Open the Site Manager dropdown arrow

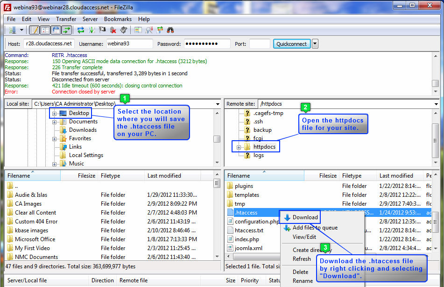pyautogui.click(x=21, y=30)
